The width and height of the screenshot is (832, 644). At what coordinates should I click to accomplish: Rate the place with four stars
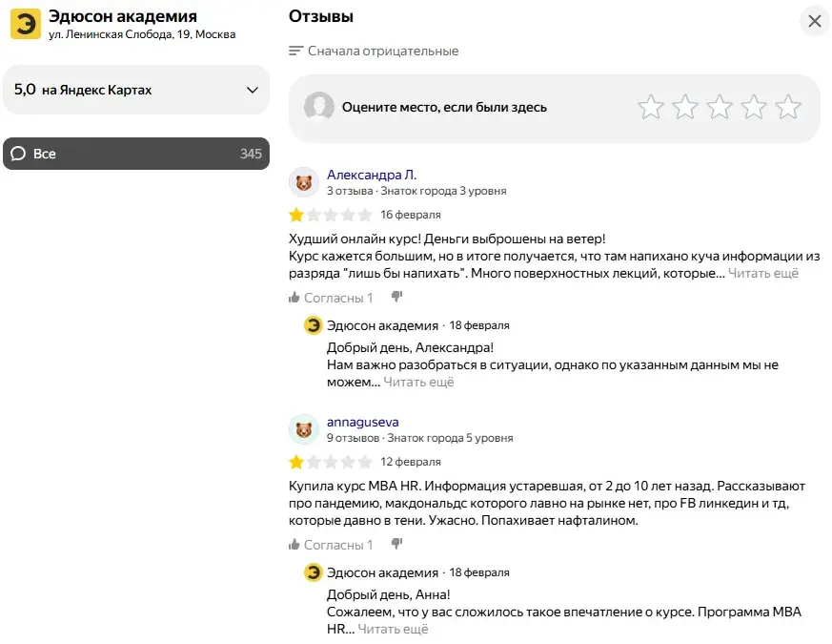pyautogui.click(x=754, y=107)
